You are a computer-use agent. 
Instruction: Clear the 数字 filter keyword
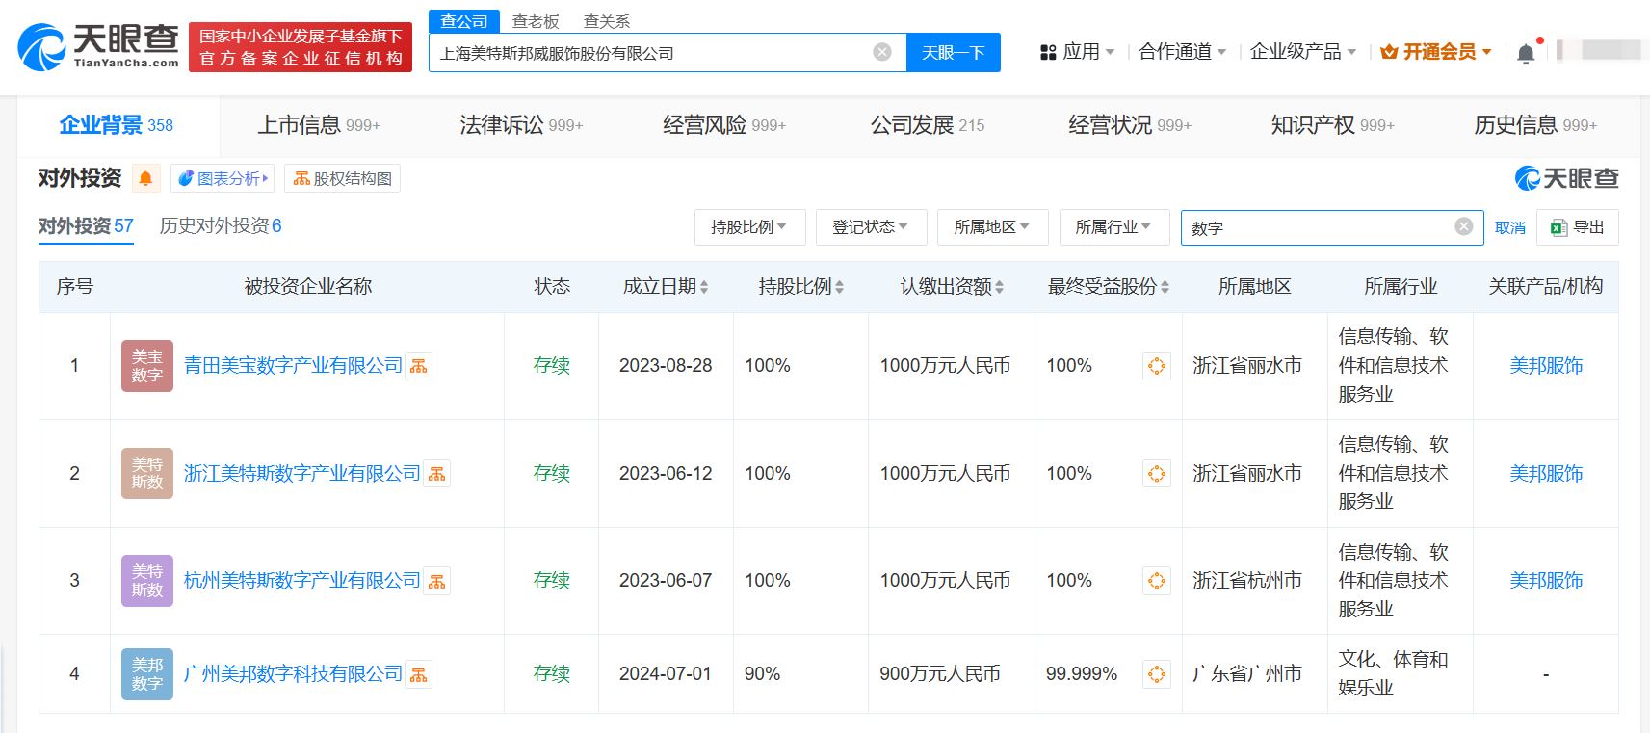1464,226
